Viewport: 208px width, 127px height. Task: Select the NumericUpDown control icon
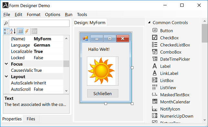(x=155, y=116)
